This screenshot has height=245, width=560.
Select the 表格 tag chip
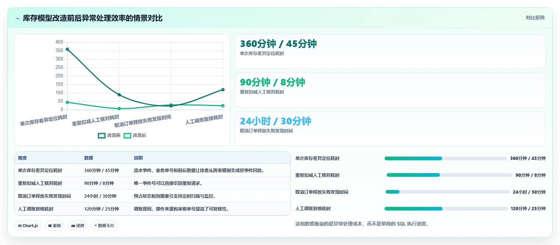point(55,226)
